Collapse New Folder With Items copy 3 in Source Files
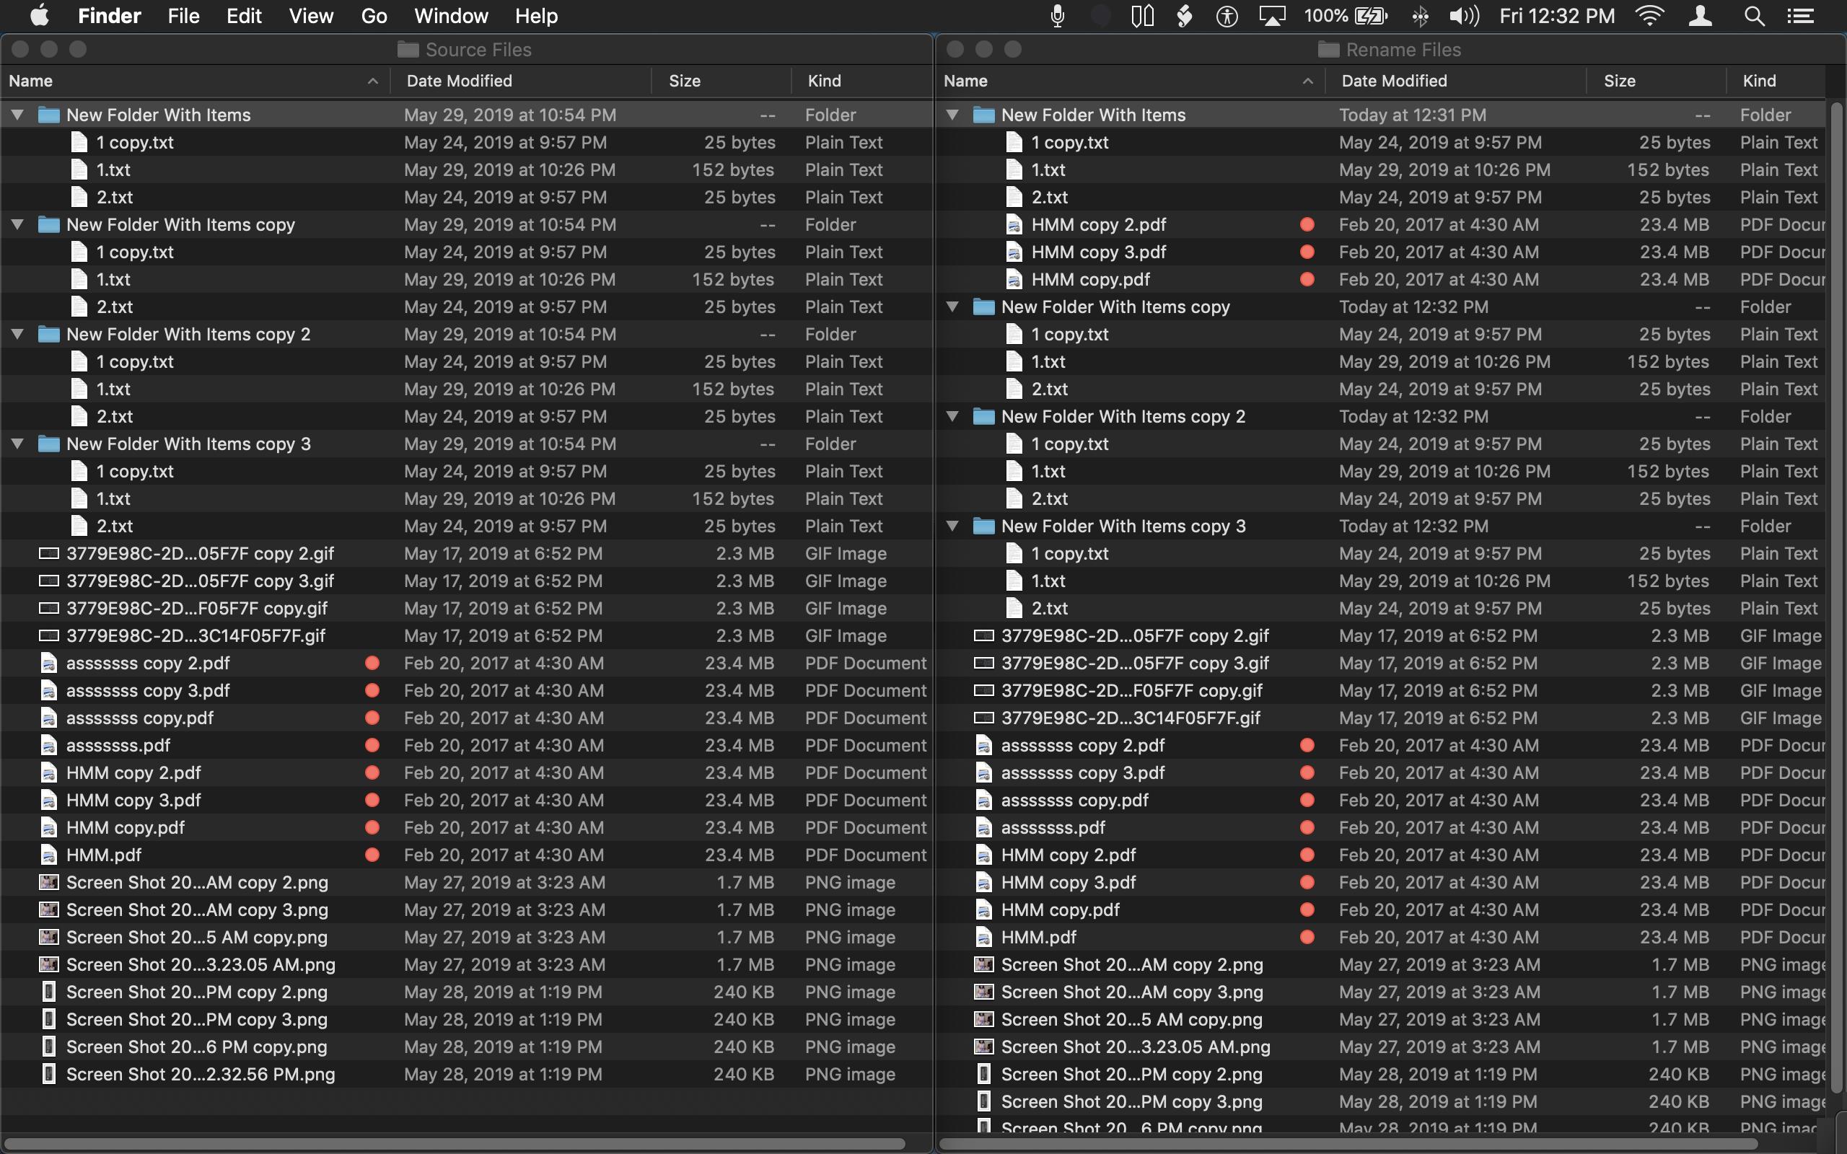The width and height of the screenshot is (1847, 1154). coord(17,444)
